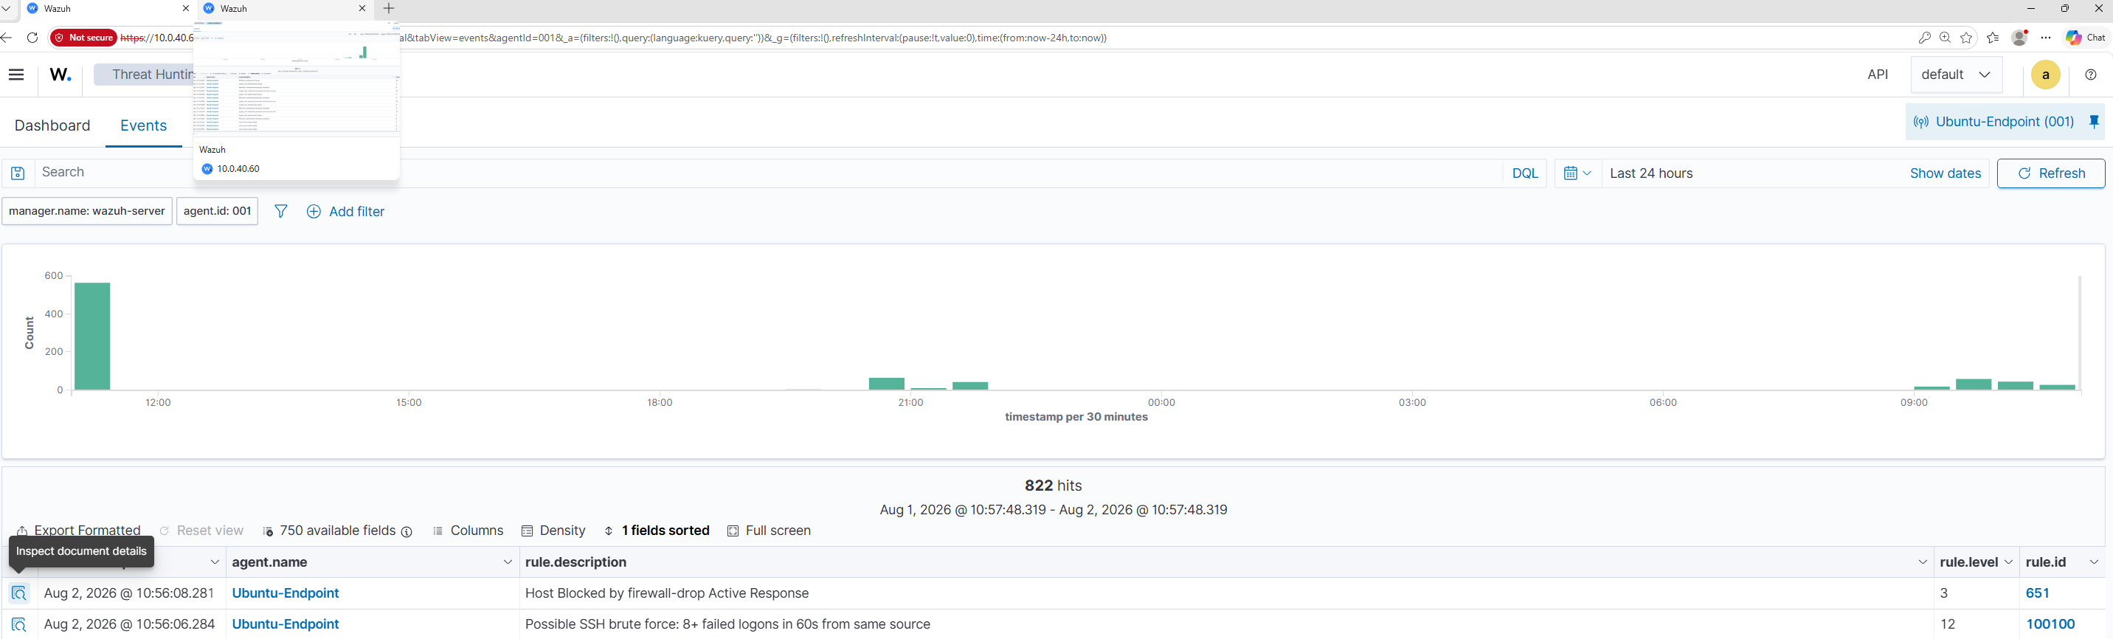Image resolution: width=2113 pixels, height=639 pixels.
Task: Open the browser favorites list icon
Action: point(1993,38)
